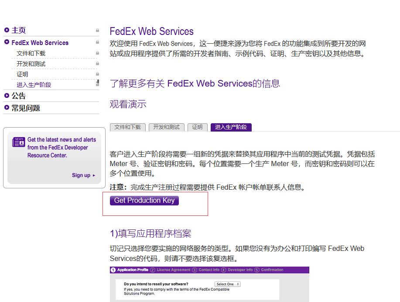
Task: Open the 公告 sidebar link
Action: [x=19, y=96]
